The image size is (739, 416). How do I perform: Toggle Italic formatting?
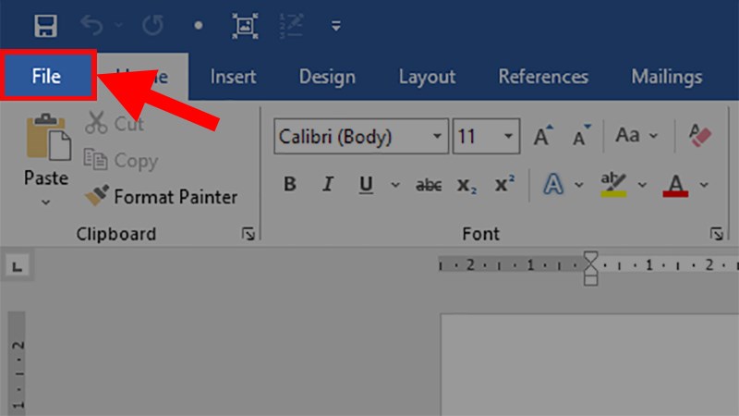[327, 185]
